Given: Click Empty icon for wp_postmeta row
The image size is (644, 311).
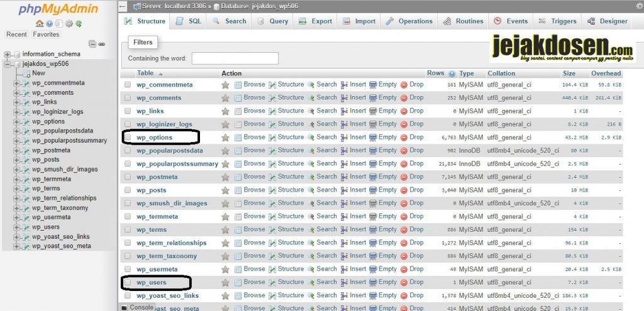Looking at the screenshot, I should (x=373, y=177).
